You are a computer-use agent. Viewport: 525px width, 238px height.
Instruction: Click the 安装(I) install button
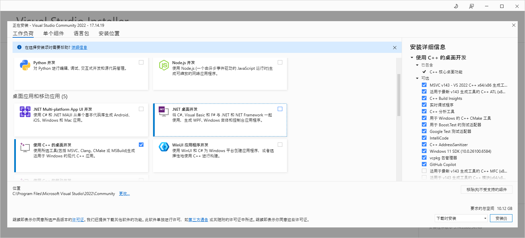[x=501, y=218]
